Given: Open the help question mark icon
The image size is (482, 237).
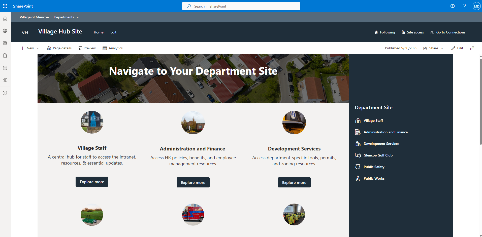Looking at the screenshot, I should click(x=464, y=6).
